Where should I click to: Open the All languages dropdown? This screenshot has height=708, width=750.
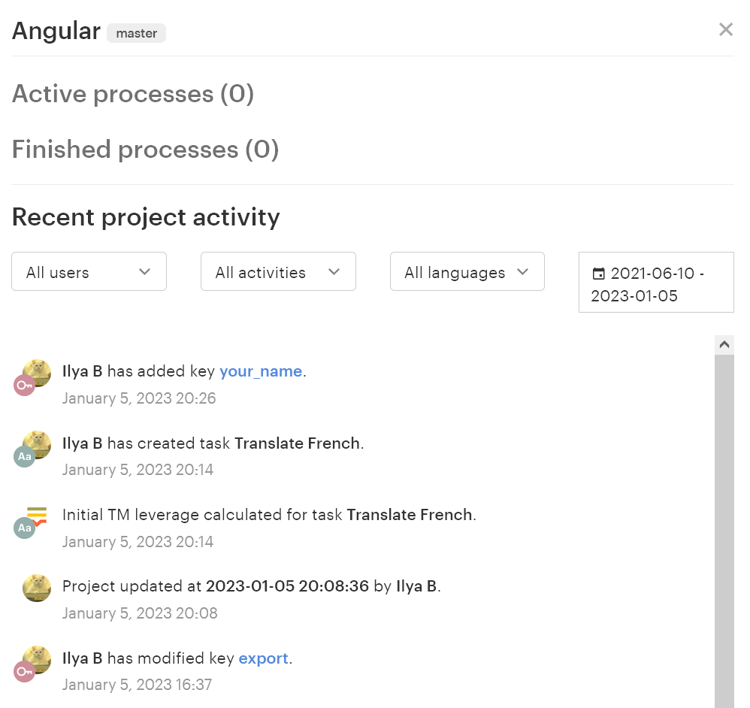pyautogui.click(x=467, y=272)
